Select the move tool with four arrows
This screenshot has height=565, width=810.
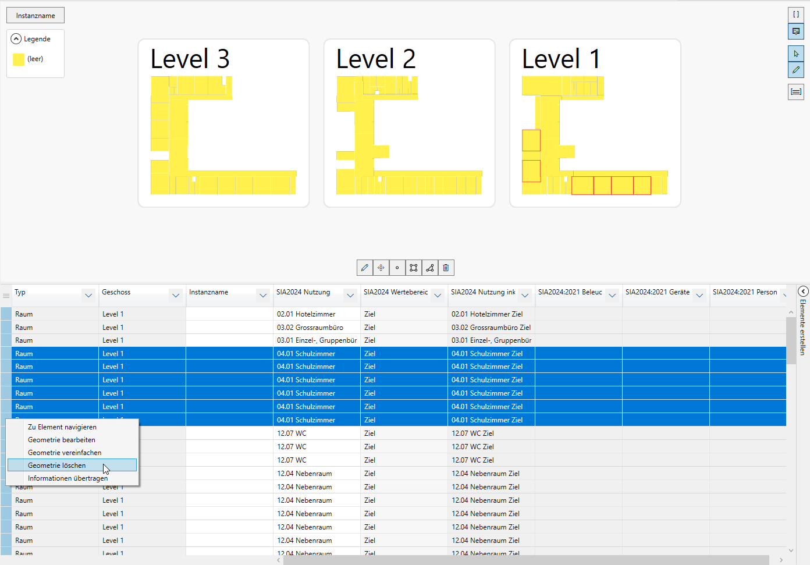[x=381, y=268]
